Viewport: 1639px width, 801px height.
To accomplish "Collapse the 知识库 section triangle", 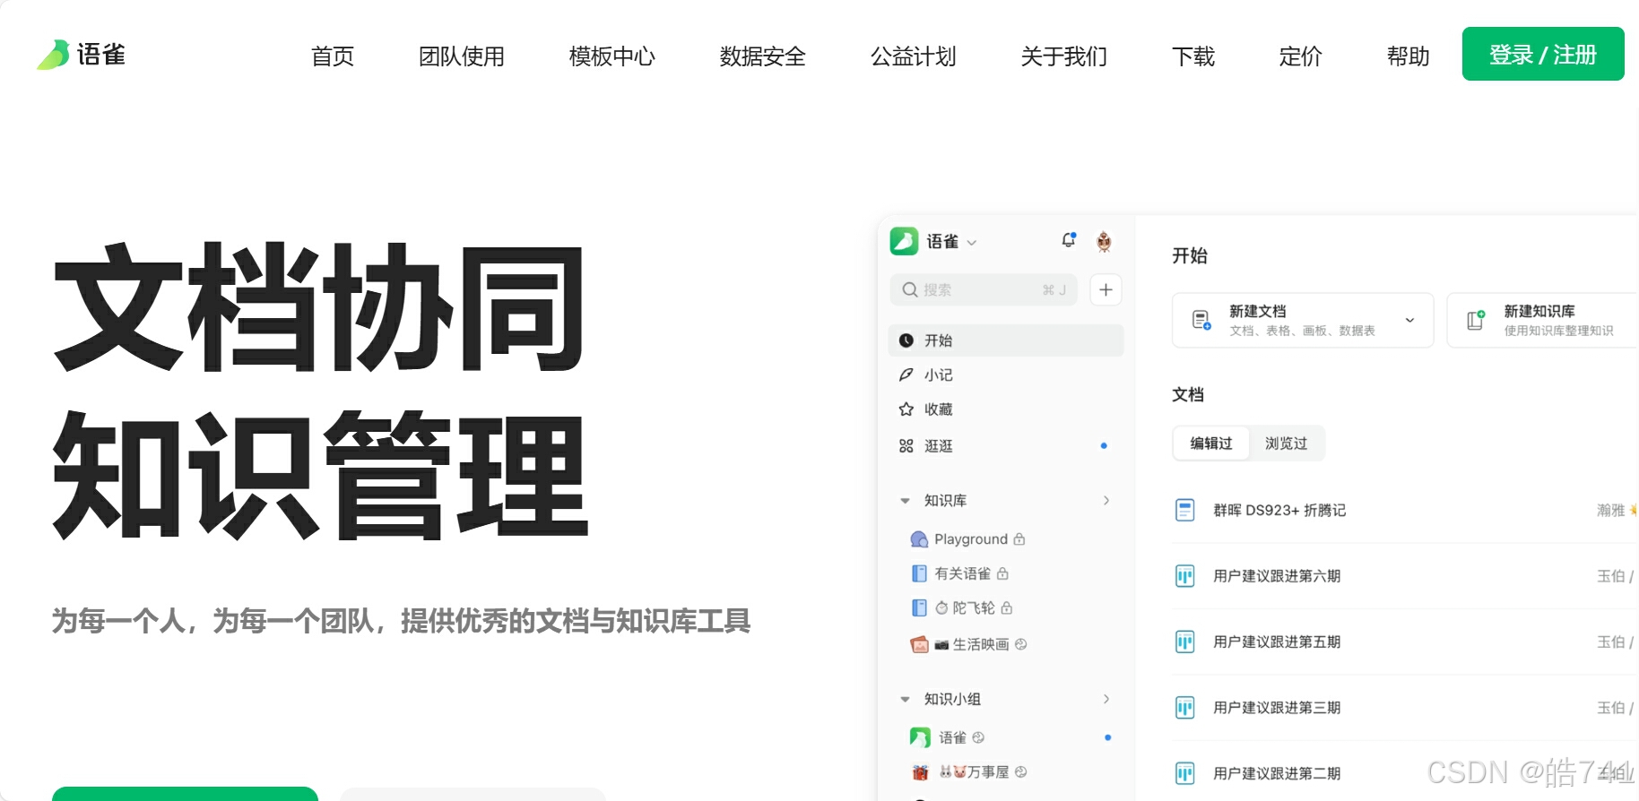I will click(x=905, y=501).
